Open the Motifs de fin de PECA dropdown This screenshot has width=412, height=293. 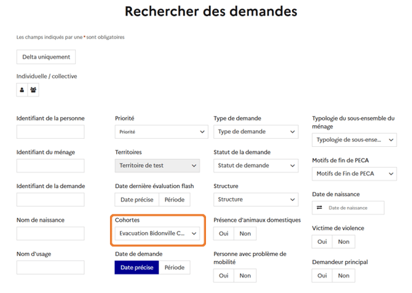coord(354,174)
